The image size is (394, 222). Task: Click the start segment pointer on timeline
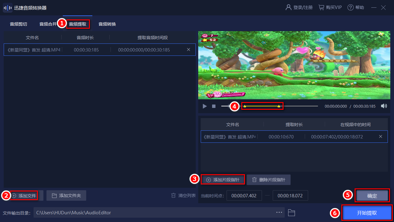point(245,106)
